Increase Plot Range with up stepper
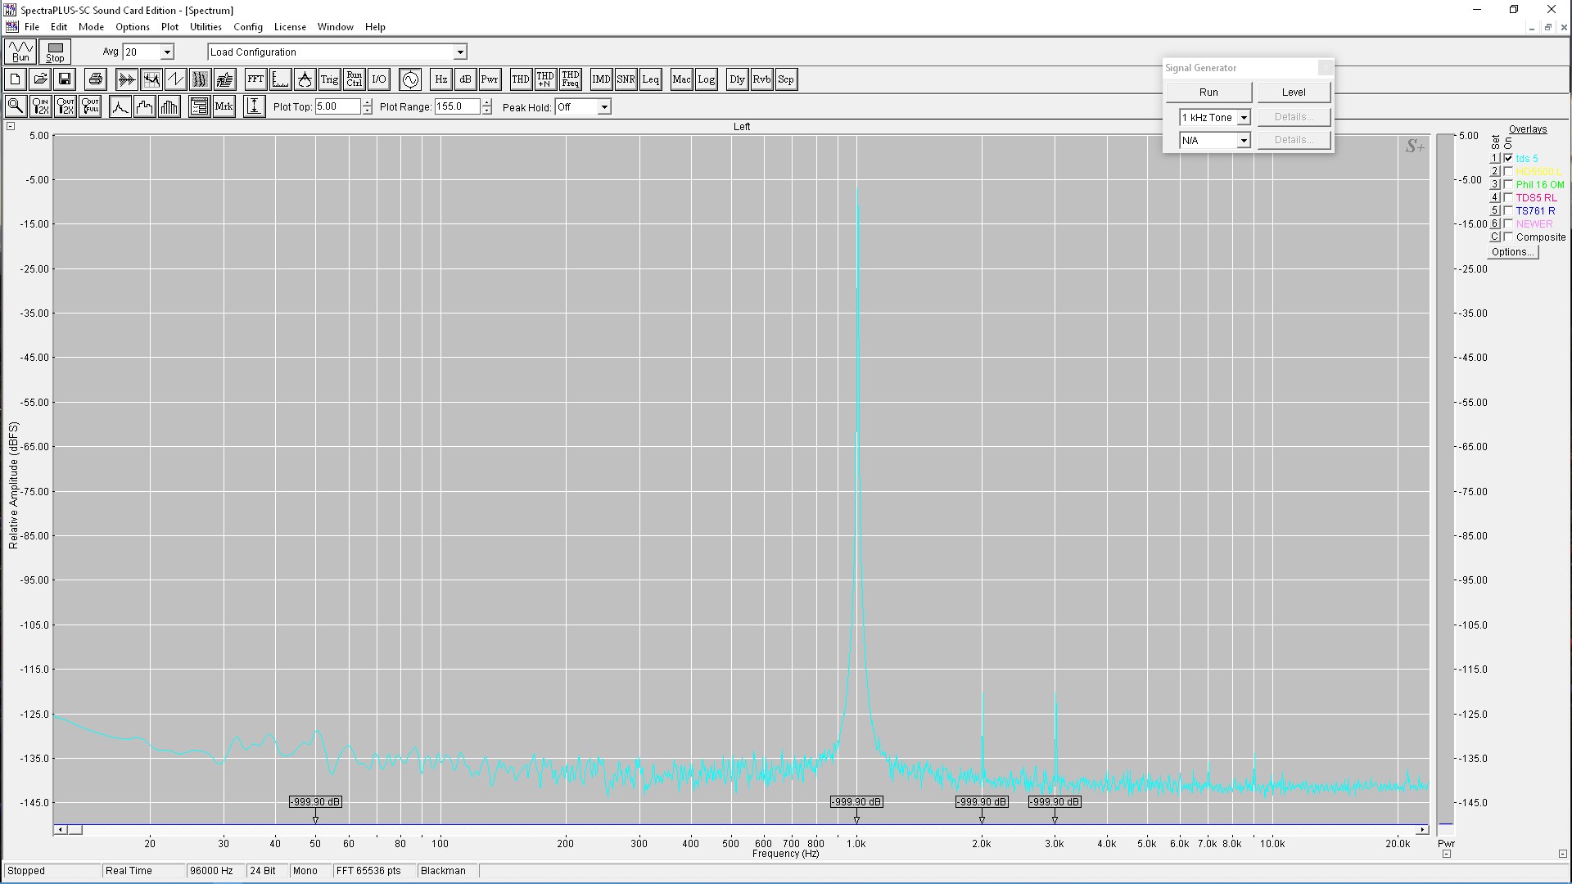The width and height of the screenshot is (1572, 884). pos(487,102)
